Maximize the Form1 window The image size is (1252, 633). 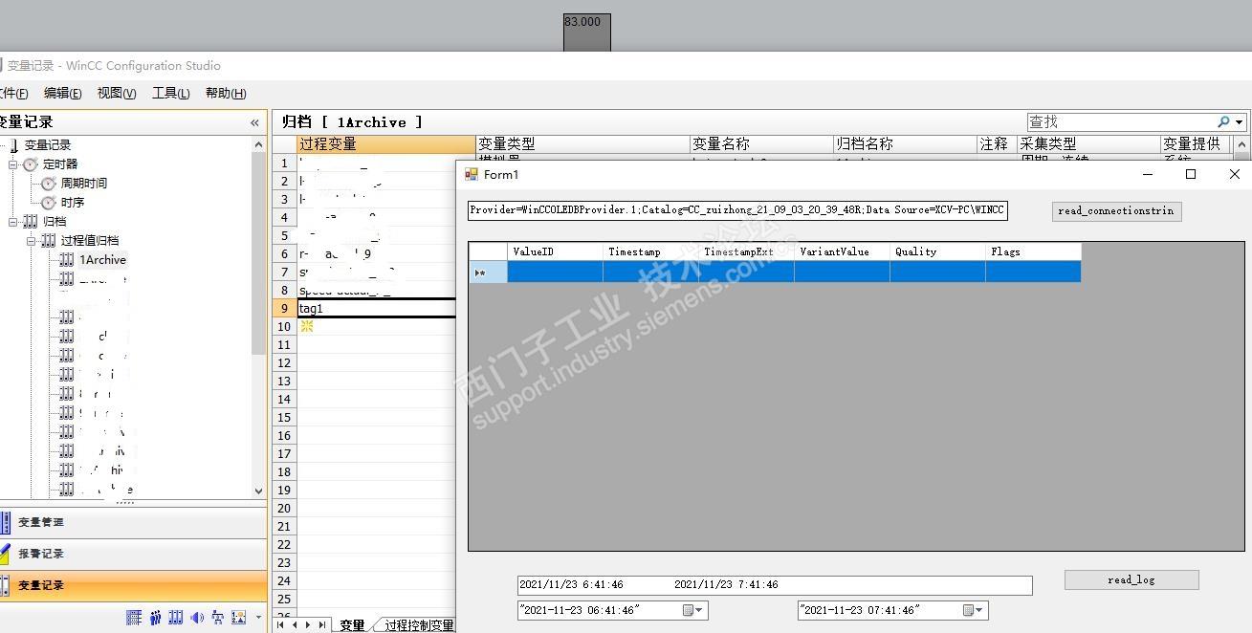point(1191,174)
